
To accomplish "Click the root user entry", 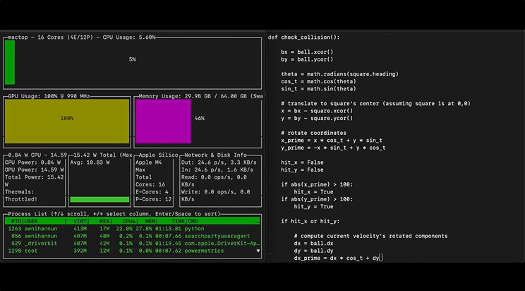I will point(31,251).
